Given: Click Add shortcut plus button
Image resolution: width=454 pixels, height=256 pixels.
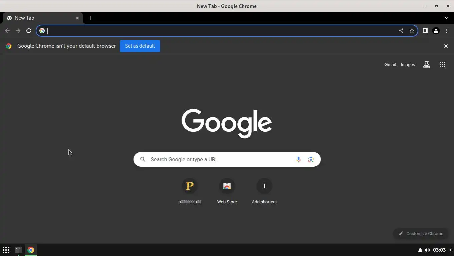Looking at the screenshot, I should [x=264, y=186].
